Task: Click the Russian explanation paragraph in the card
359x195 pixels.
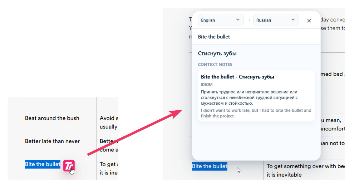Action: (x=249, y=97)
